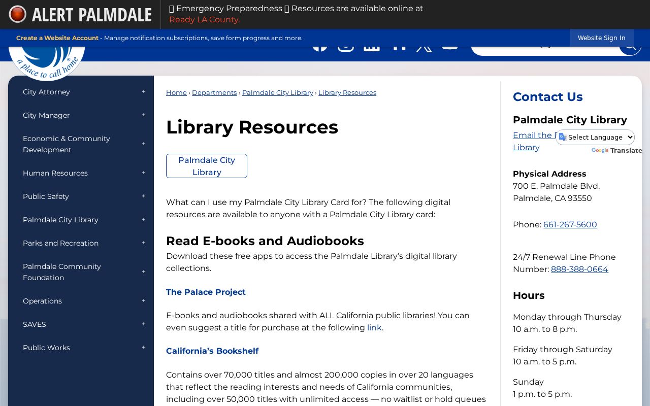This screenshot has width=650, height=406.
Task: Click the 'Friday through Saturday' hours text
Action: pos(563,350)
